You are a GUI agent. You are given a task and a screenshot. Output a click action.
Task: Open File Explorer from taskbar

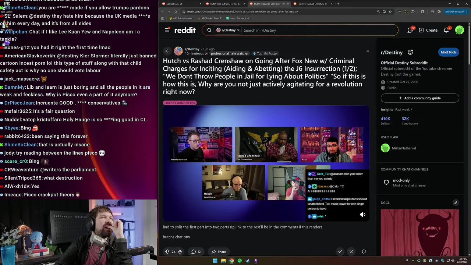pyautogui.click(x=223, y=261)
